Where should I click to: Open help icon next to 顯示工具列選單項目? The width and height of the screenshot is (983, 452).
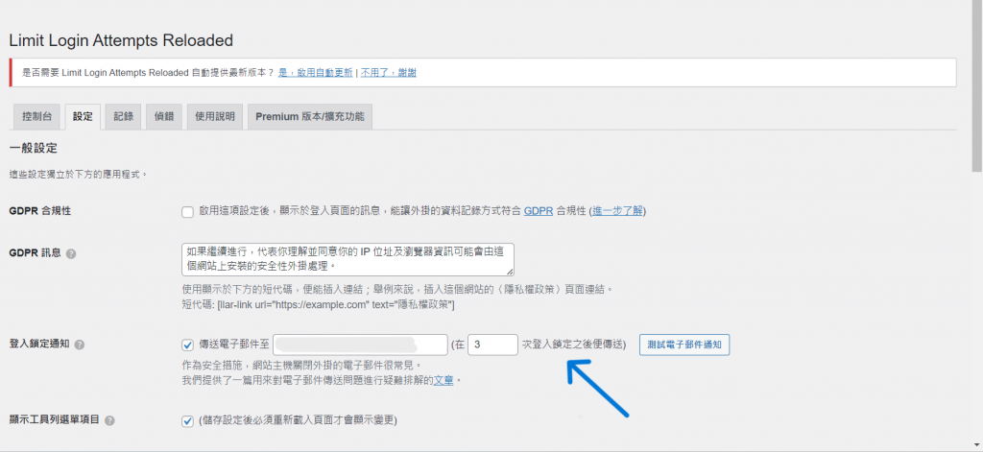(x=109, y=420)
